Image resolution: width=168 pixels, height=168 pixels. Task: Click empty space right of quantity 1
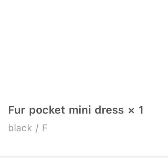[155, 110]
